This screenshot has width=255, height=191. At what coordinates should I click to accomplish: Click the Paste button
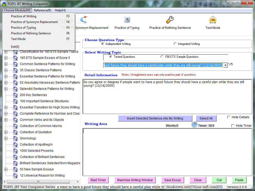[x=239, y=180]
